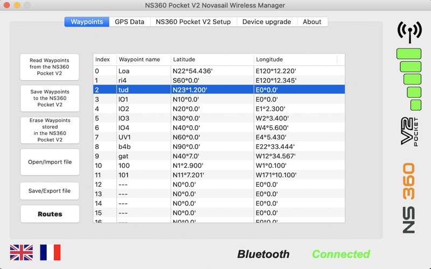Select waypoint name IO4
Viewport: 431px width, 269px height.
click(x=124, y=128)
